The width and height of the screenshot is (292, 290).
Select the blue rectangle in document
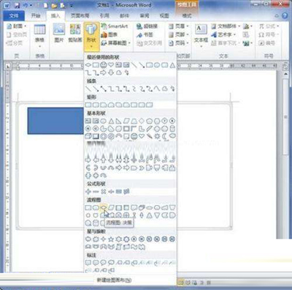[x=55, y=121]
